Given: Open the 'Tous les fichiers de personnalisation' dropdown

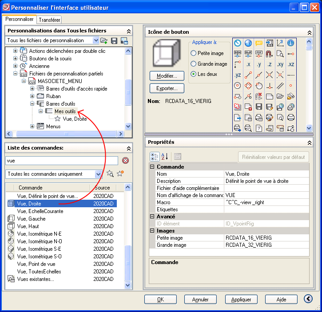Looking at the screenshot, I should tap(95, 41).
